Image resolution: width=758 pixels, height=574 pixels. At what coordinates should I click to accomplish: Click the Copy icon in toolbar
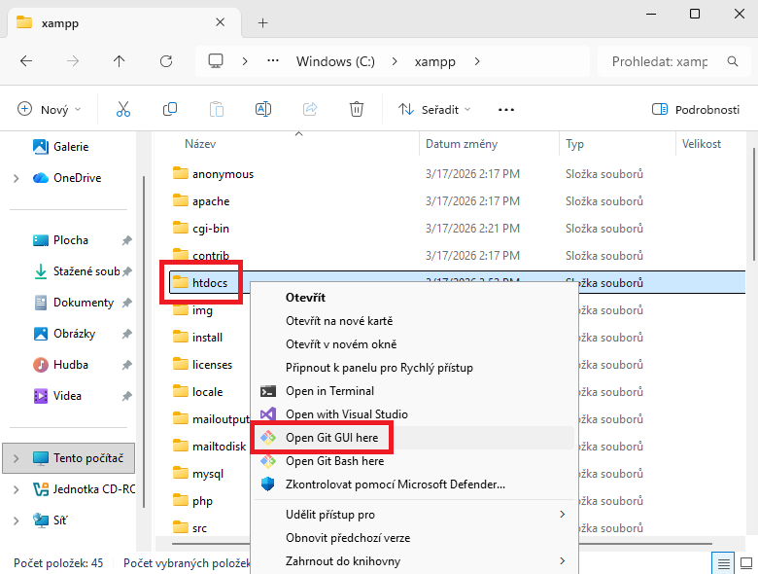pyautogui.click(x=170, y=109)
